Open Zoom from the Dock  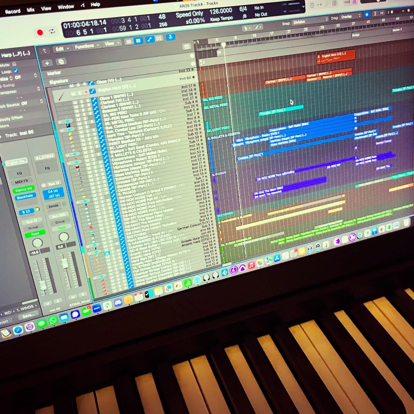pyautogui.click(x=97, y=308)
